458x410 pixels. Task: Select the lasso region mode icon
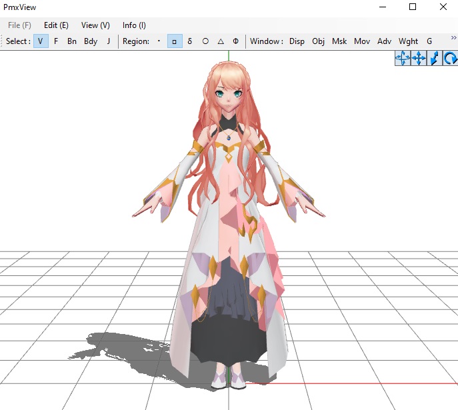190,41
